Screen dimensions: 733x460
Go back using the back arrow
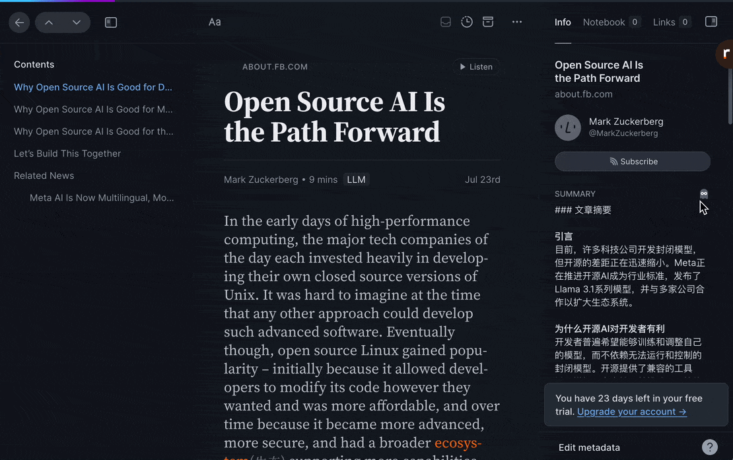coord(19,22)
